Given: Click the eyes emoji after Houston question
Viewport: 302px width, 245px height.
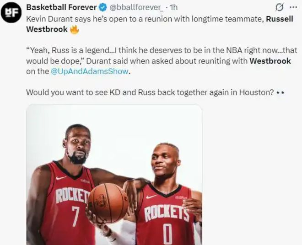Looking at the screenshot, I should click(280, 93).
